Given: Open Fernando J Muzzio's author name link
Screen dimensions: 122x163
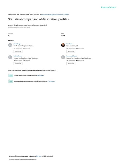Looking at the screenshot, I should (72, 56).
